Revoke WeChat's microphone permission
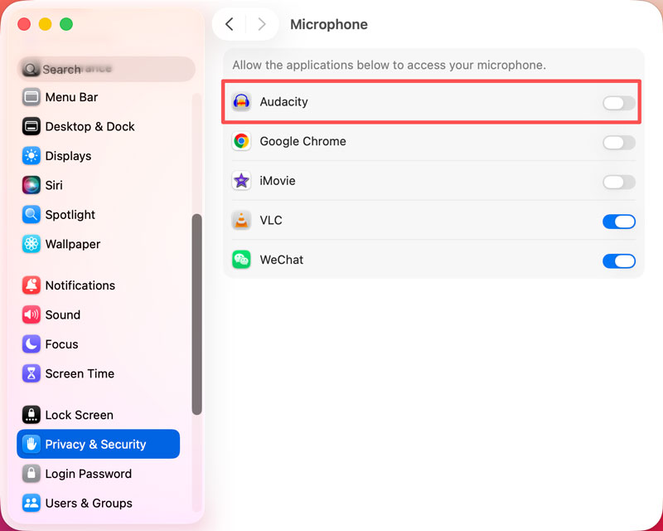 click(618, 260)
